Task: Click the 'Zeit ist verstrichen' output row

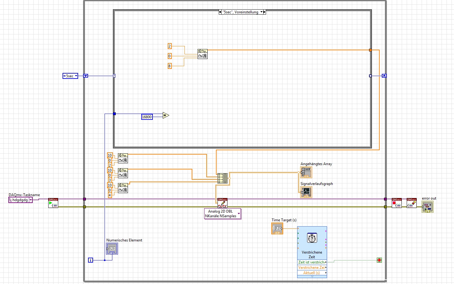Action: (x=312, y=262)
